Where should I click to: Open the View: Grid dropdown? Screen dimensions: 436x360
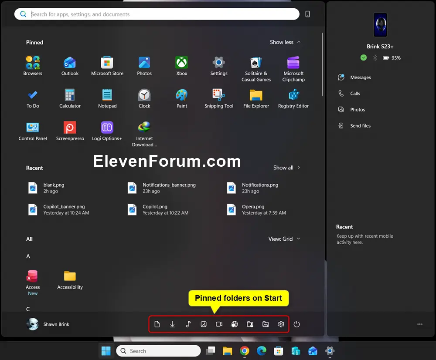point(284,239)
